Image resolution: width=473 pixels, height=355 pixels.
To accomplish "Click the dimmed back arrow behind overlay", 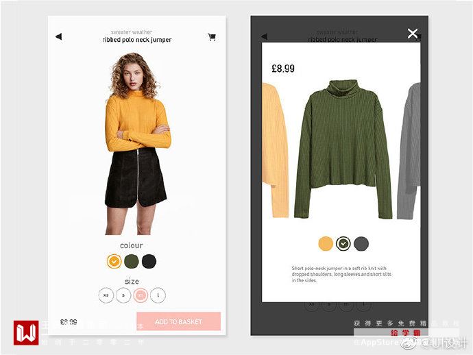I will coord(265,37).
